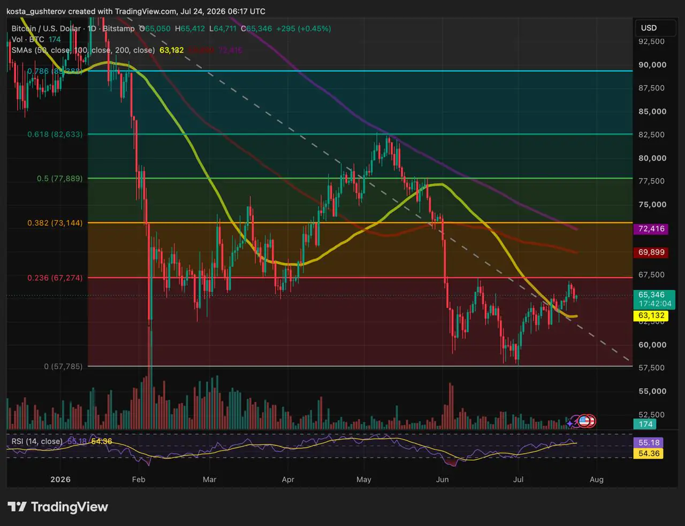Click the Jul label on time axis

[518, 479]
